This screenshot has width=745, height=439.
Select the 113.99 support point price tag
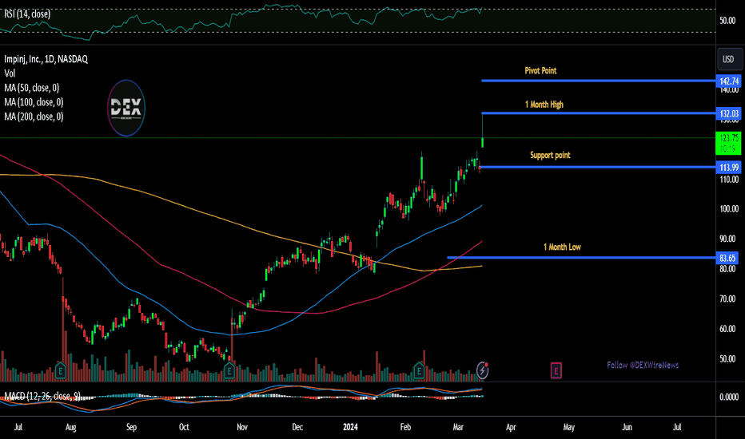point(729,167)
